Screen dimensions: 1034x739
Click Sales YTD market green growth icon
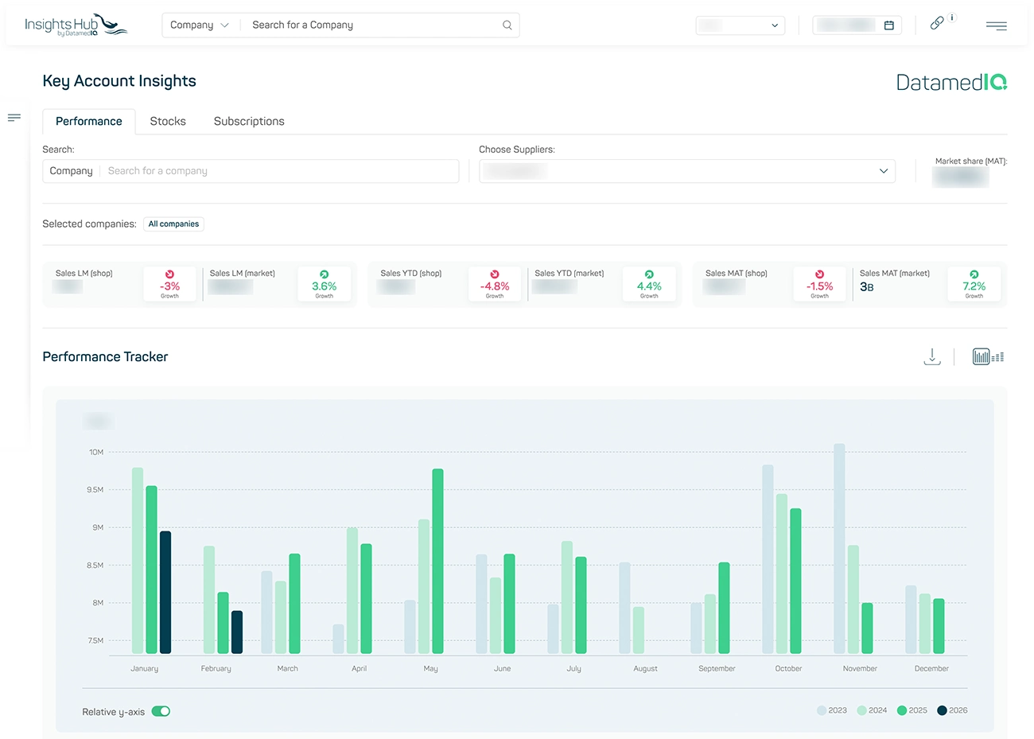click(x=649, y=274)
